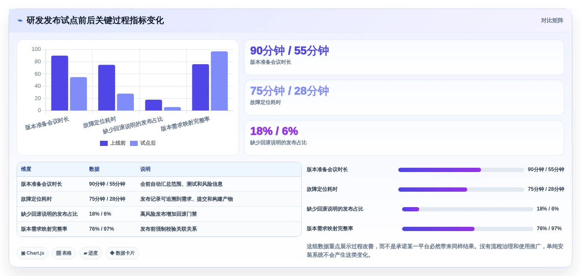This screenshot has height=276, width=581.
Task: Click the 上线前 bar for 版本需求映射完整率
Action: click(200, 87)
